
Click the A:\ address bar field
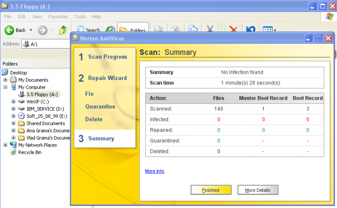(46, 44)
